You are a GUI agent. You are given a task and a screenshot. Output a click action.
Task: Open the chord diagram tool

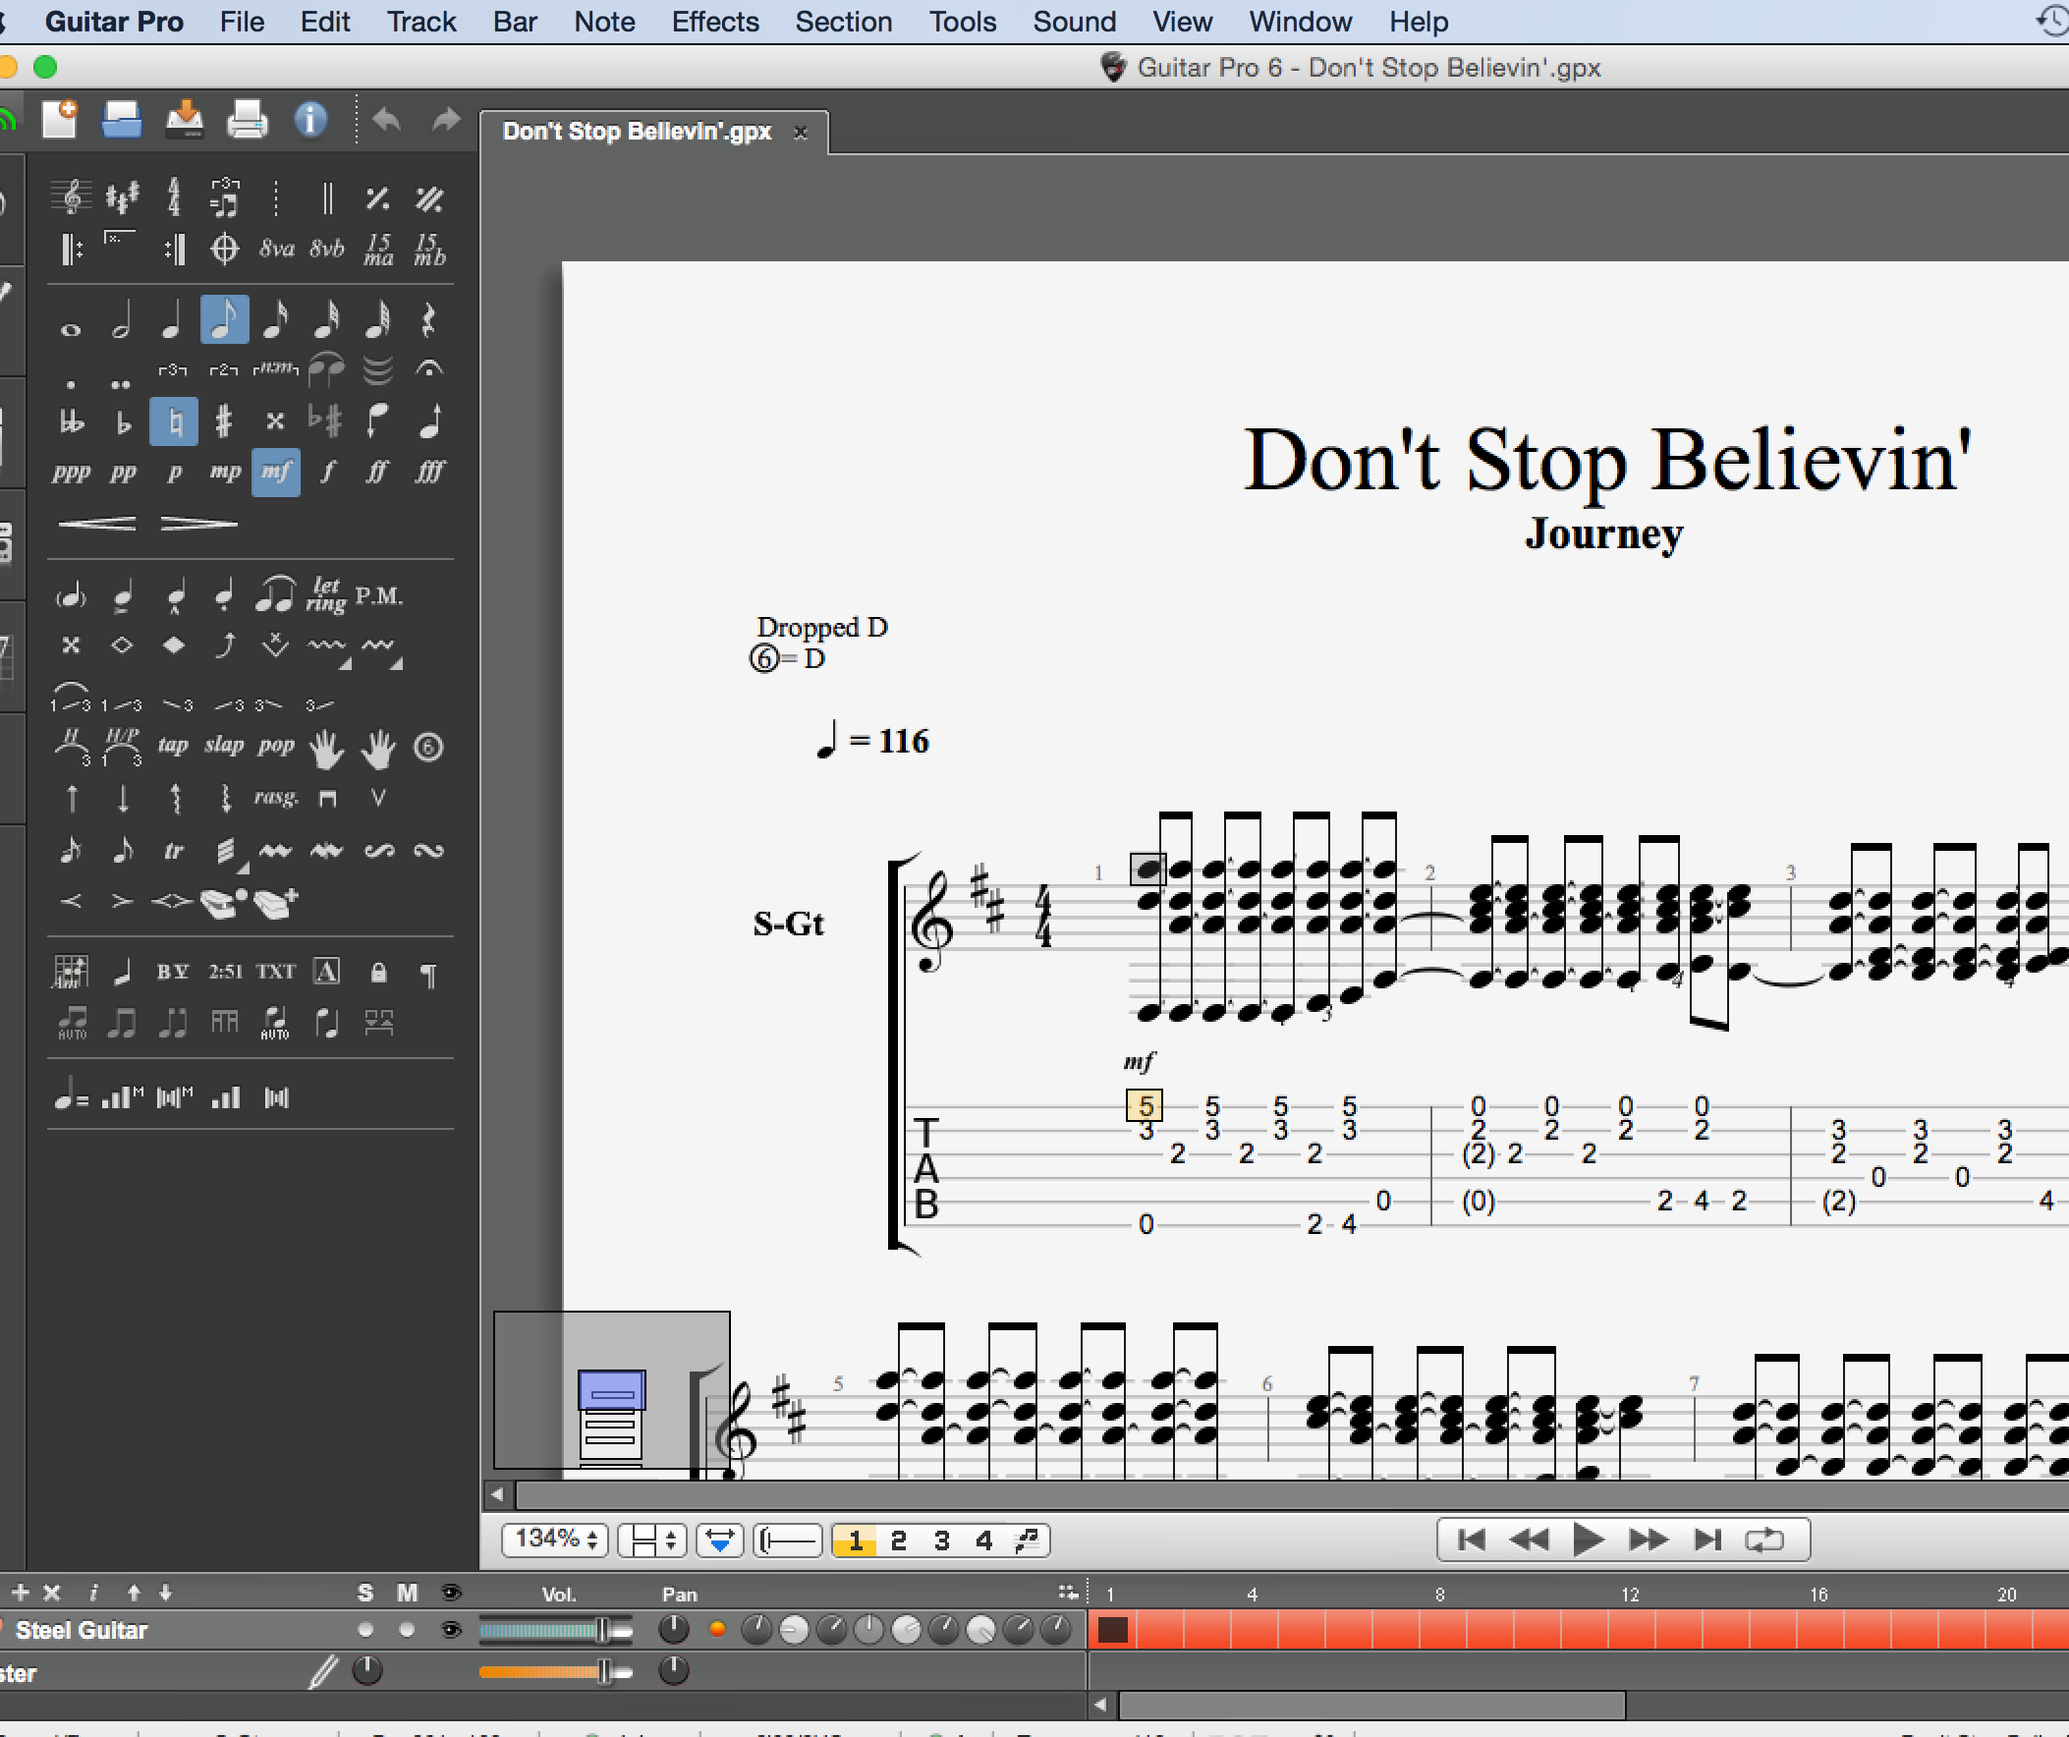pyautogui.click(x=70, y=972)
